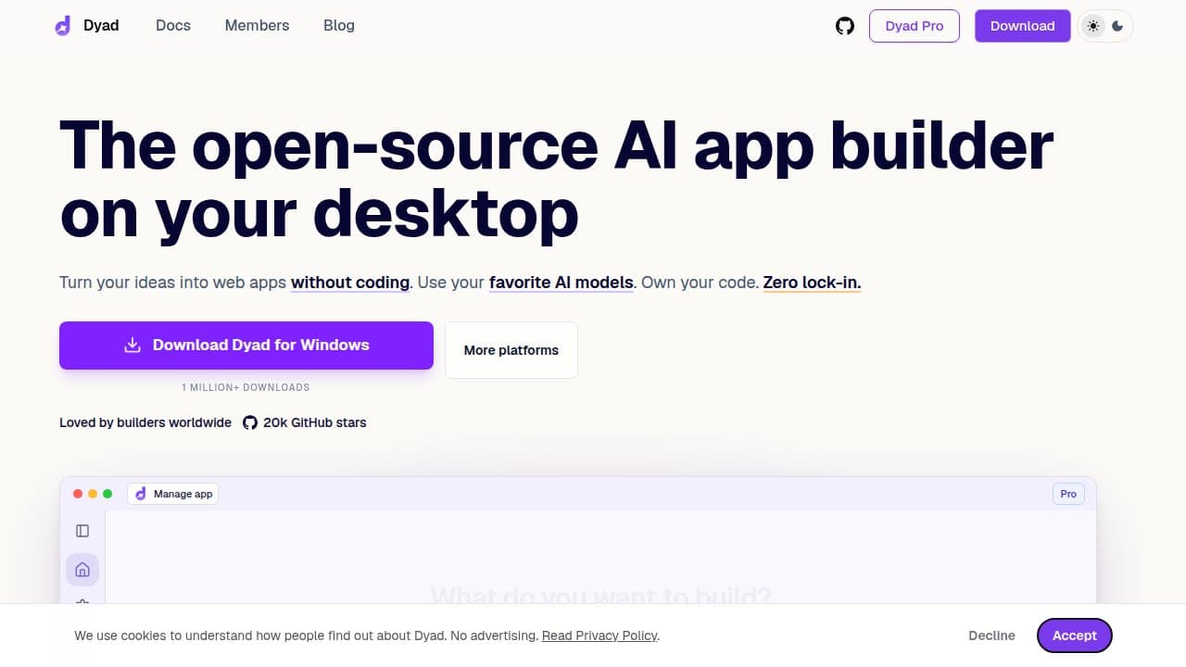Go to the Blog page
The width and height of the screenshot is (1186, 667).
click(x=339, y=26)
